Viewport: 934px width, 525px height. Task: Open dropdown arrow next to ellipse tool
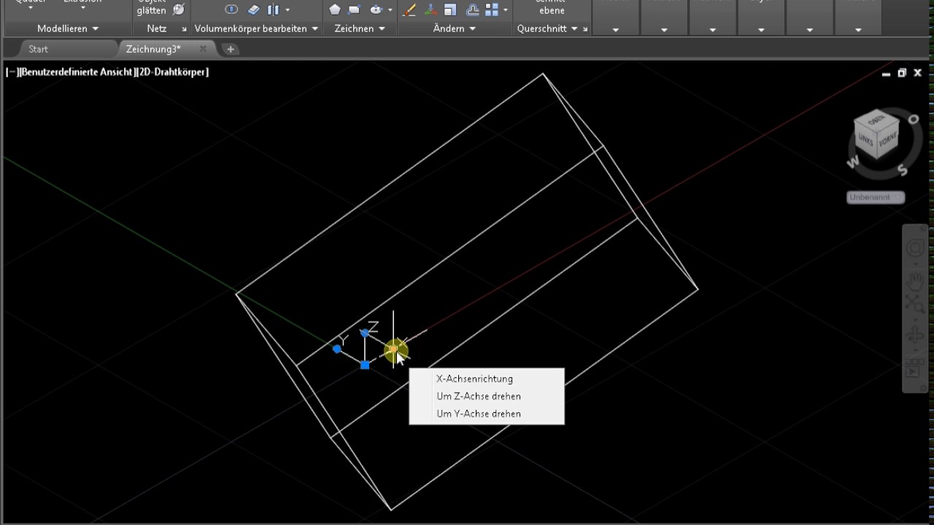(390, 10)
